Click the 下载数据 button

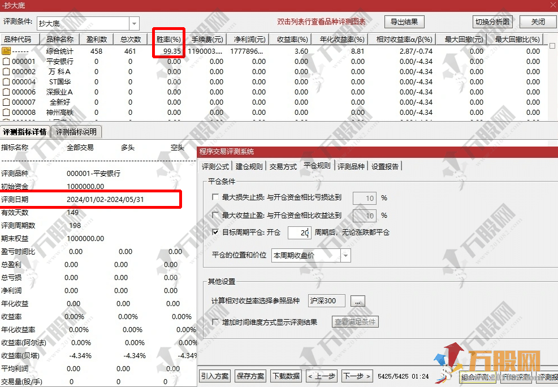pos(286,376)
